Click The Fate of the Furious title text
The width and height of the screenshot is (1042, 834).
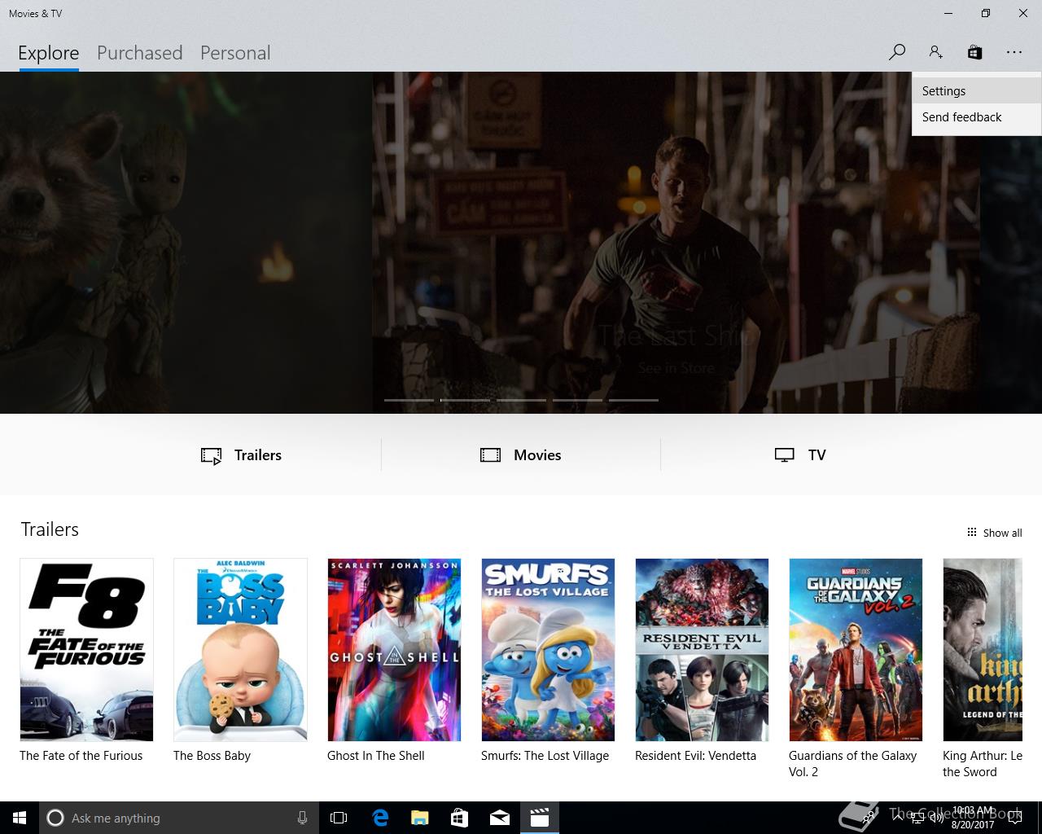81,756
